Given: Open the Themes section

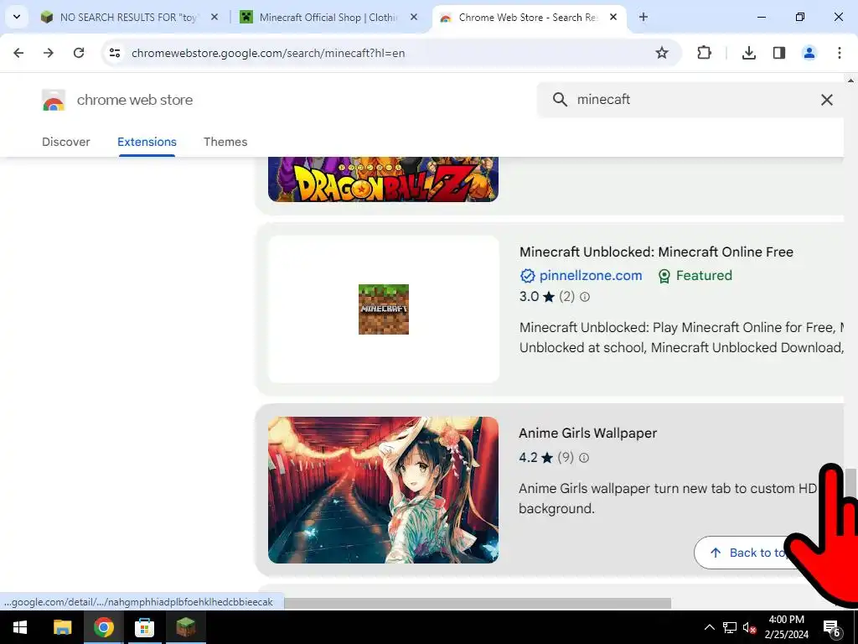Looking at the screenshot, I should (x=225, y=141).
